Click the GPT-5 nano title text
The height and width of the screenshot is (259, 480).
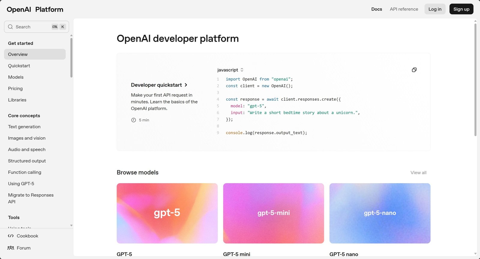pyautogui.click(x=344, y=254)
